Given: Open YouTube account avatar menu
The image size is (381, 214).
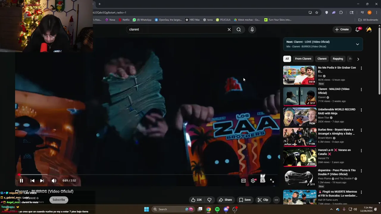Looking at the screenshot, I should tap(369, 29).
